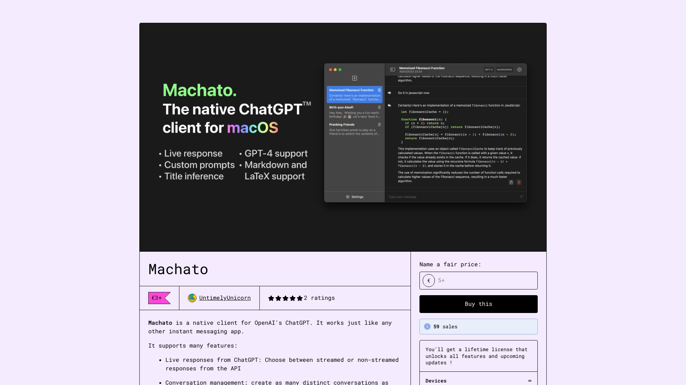This screenshot has width=686, height=385.
Task: Click the Machato product title heading
Action: [178, 269]
